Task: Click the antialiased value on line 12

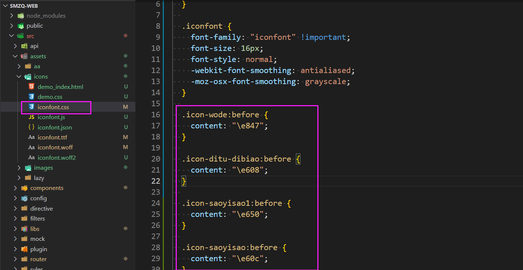Action: (x=325, y=70)
